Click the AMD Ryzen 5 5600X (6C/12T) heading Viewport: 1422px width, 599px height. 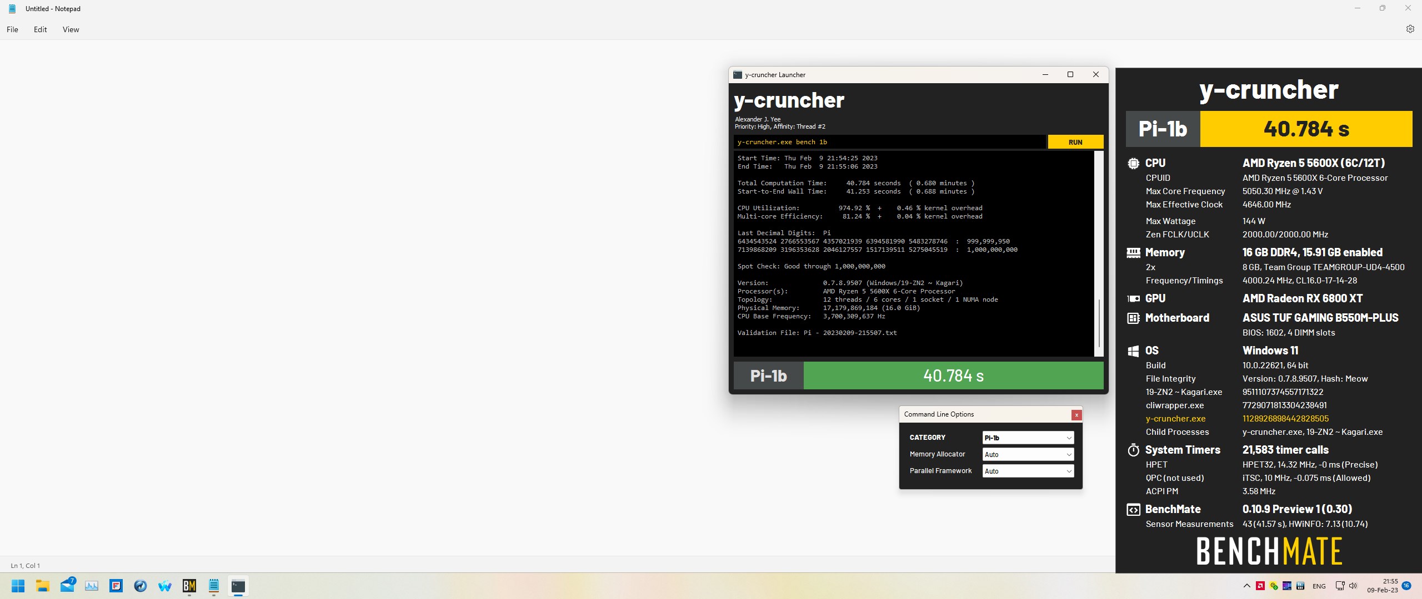click(x=1314, y=163)
